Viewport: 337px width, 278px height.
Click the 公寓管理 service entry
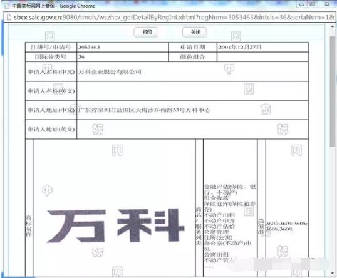point(217,232)
